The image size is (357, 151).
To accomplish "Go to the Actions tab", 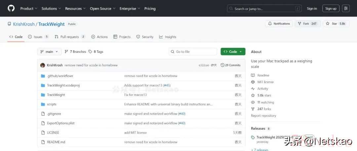I will click(x=99, y=37).
